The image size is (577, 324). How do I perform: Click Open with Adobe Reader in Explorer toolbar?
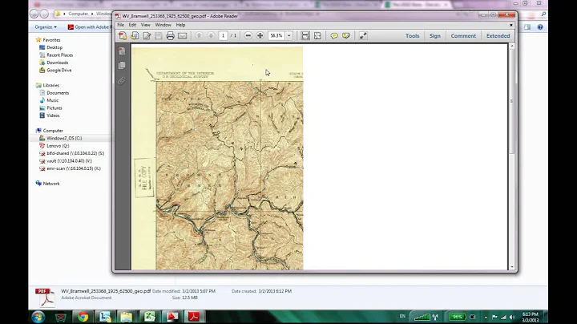coord(90,27)
